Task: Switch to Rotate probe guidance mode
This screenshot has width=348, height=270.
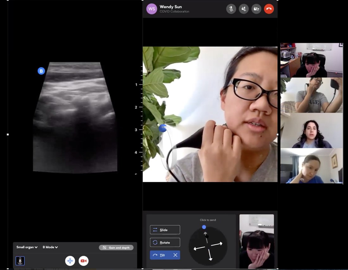Action: (165, 242)
